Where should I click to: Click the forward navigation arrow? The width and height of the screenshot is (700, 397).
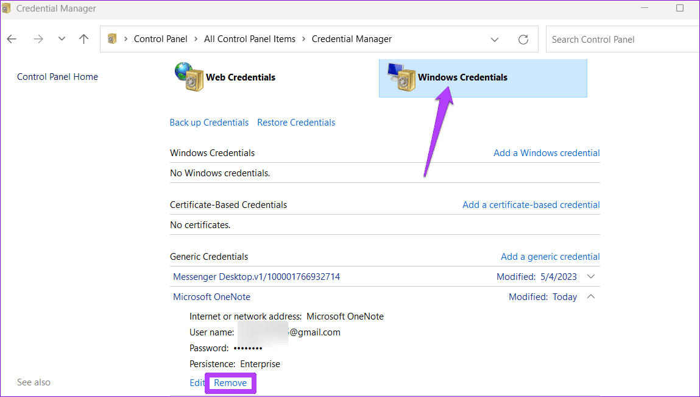(x=38, y=38)
